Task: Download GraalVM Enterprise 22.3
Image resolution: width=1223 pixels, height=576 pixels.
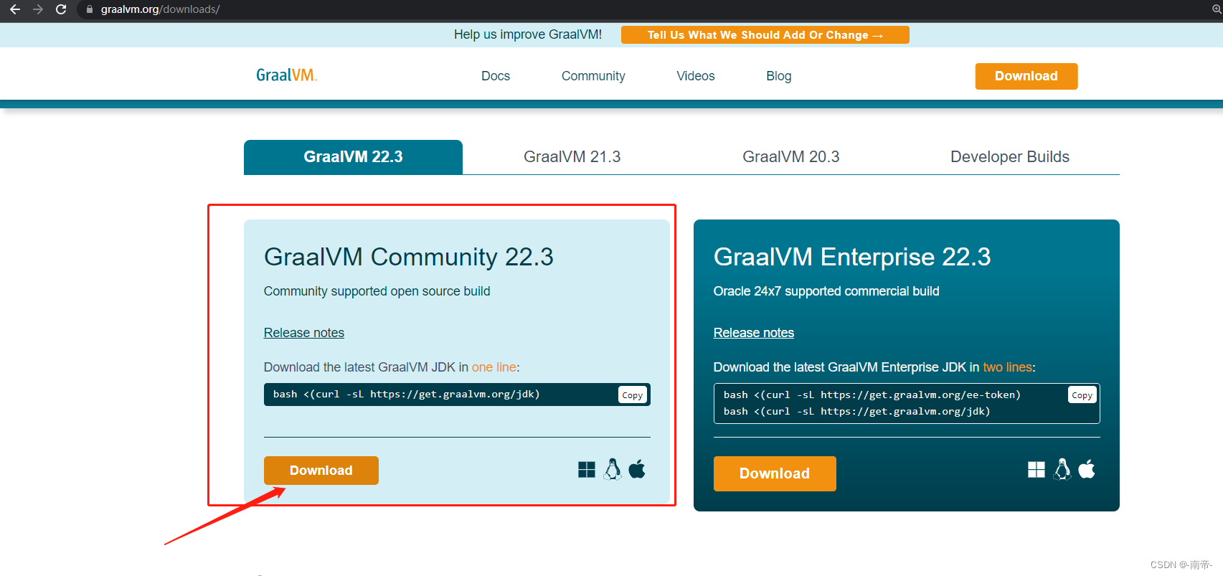Action: click(x=775, y=473)
